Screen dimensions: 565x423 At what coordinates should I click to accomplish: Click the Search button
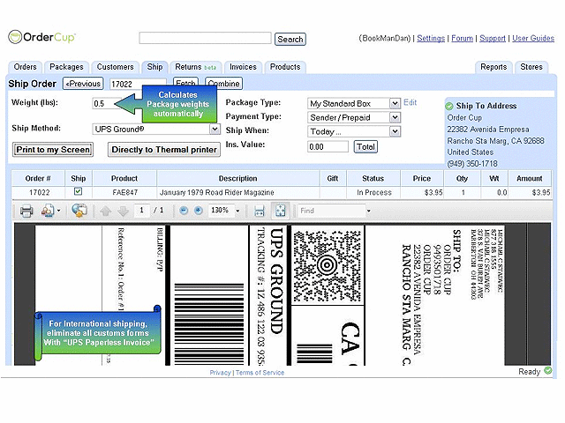tap(290, 39)
